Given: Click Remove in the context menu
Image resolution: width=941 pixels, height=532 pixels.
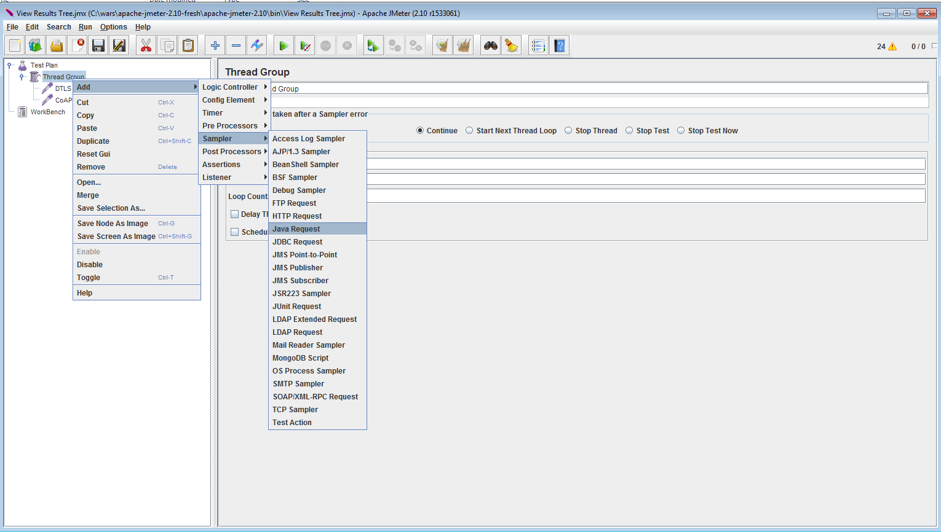Looking at the screenshot, I should click(x=137, y=167).
